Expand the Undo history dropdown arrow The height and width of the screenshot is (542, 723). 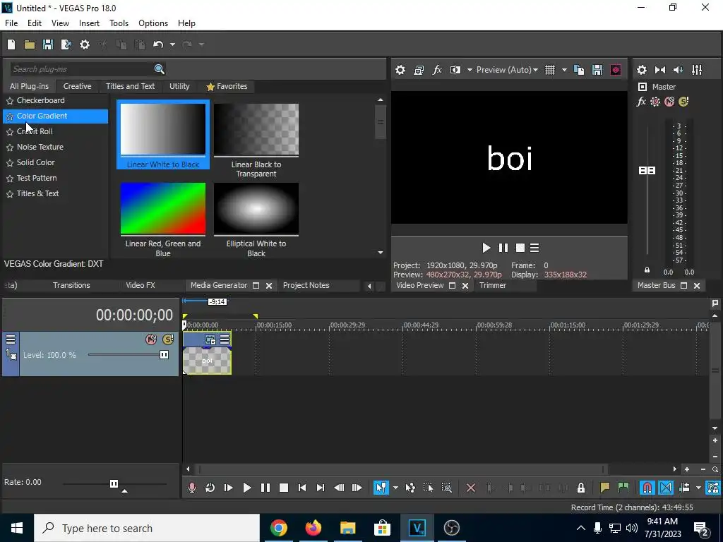(172, 44)
